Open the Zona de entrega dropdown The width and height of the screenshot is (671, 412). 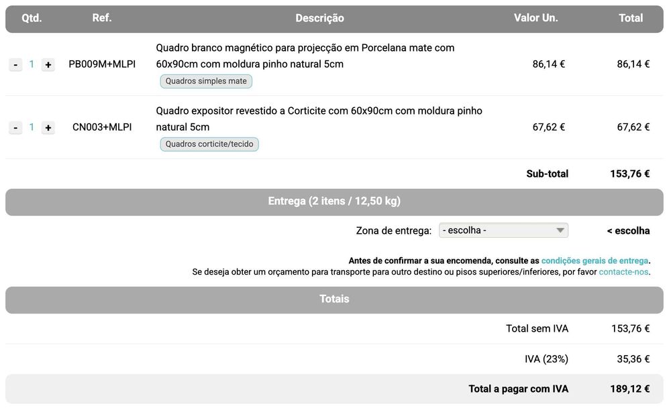coord(503,230)
